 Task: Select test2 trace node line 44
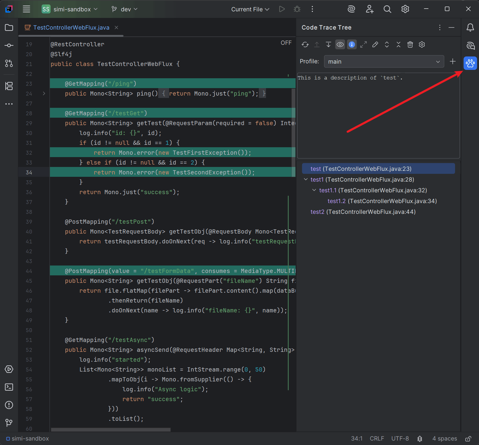(x=363, y=212)
